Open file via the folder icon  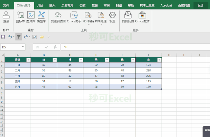click(x=42, y=37)
